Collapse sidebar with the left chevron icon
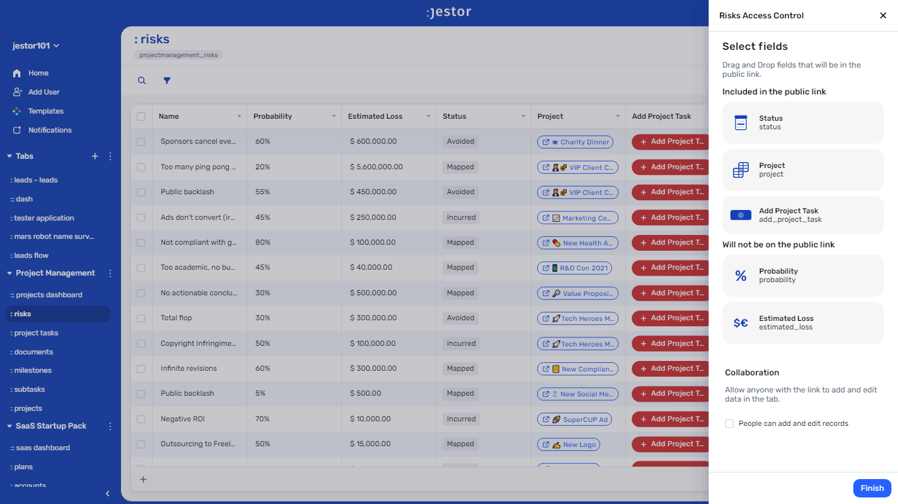The image size is (898, 504). [108, 493]
